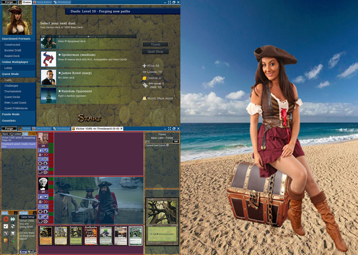Select the James Bond (easy) radio button
The image size is (358, 255).
tap(59, 73)
